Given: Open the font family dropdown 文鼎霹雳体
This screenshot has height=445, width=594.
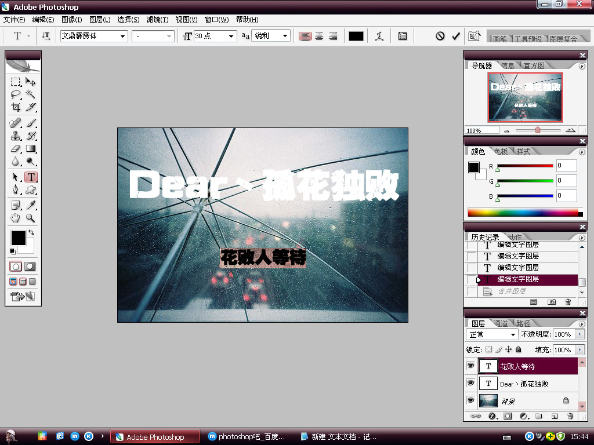Looking at the screenshot, I should click(93, 36).
